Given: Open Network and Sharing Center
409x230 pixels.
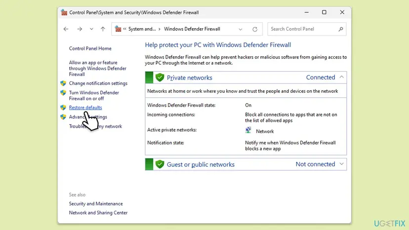Looking at the screenshot, I should coord(98,213).
